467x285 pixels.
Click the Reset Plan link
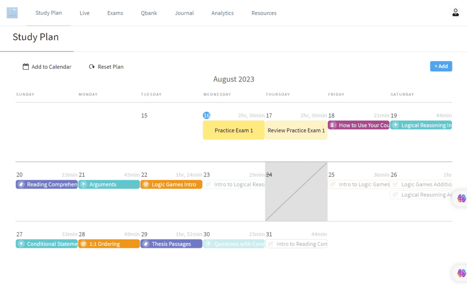(110, 66)
